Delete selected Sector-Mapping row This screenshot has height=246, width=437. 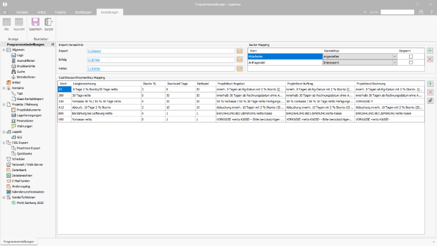tap(430, 59)
